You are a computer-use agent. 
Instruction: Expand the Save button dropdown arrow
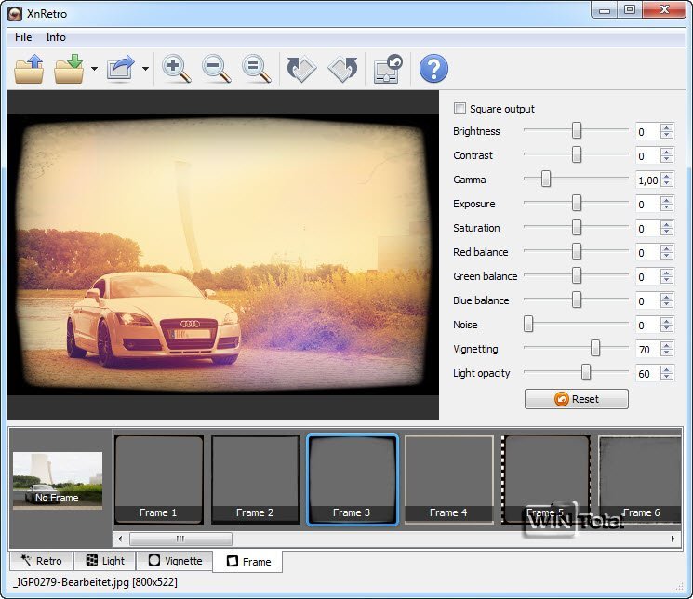[x=94, y=70]
